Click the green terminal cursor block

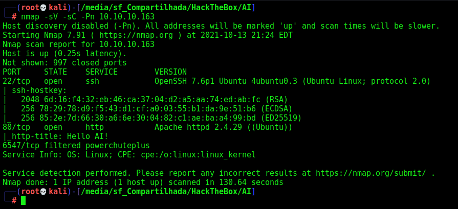click(x=24, y=200)
